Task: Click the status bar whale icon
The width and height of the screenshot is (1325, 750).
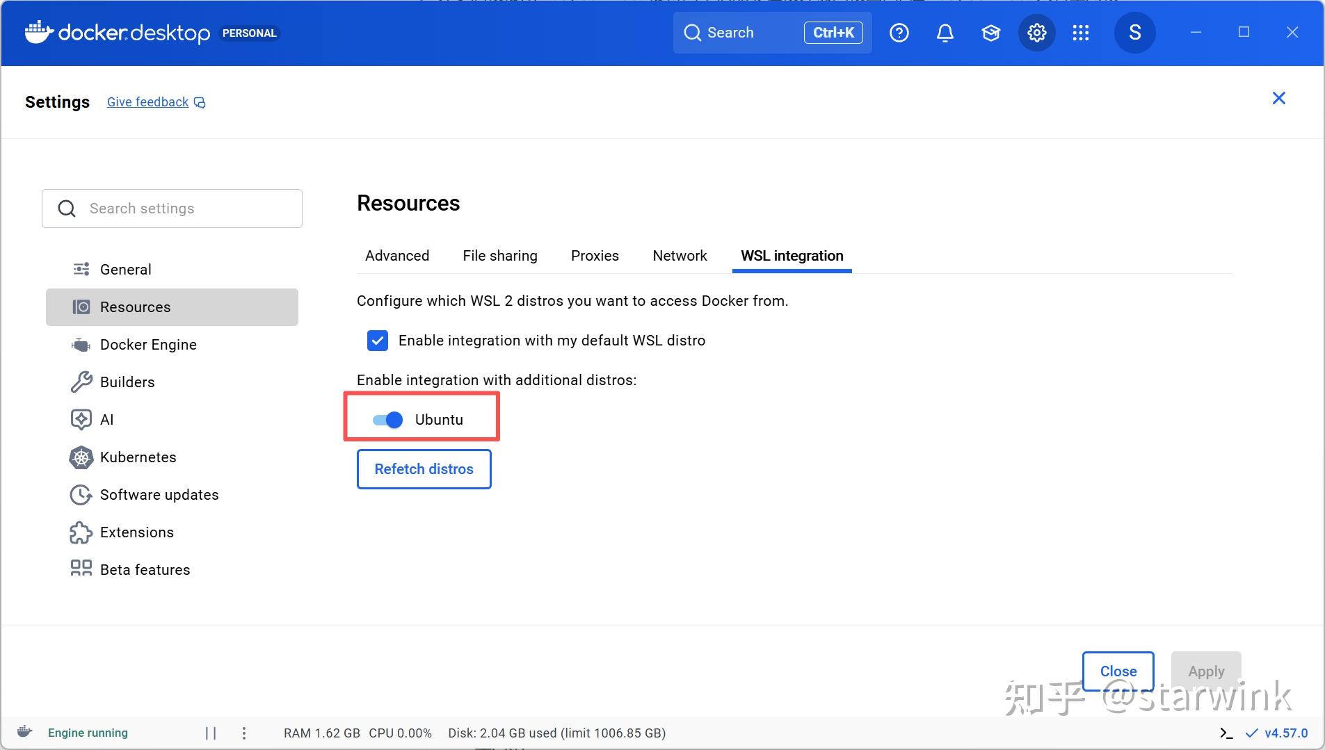Action: pos(24,732)
